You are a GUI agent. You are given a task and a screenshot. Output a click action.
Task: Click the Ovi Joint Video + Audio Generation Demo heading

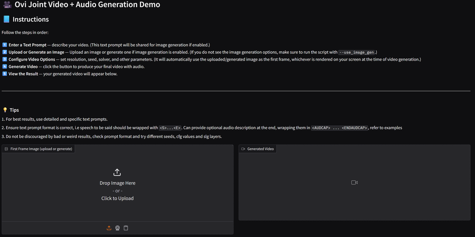tap(87, 5)
